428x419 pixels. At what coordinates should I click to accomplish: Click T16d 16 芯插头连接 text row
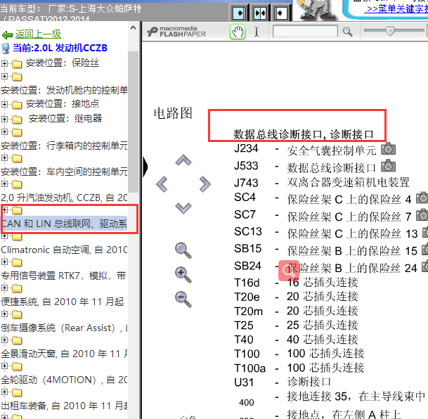296,283
